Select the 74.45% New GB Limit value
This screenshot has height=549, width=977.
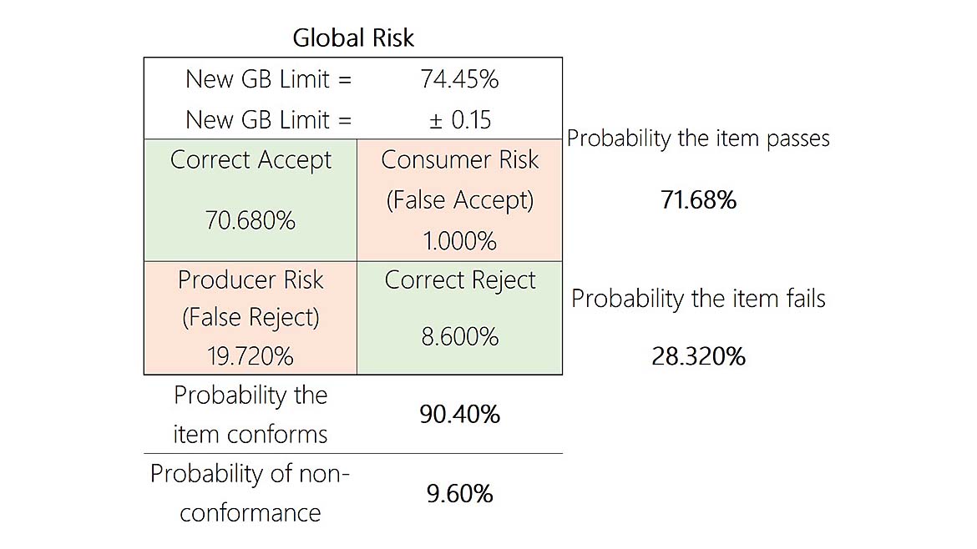point(459,79)
